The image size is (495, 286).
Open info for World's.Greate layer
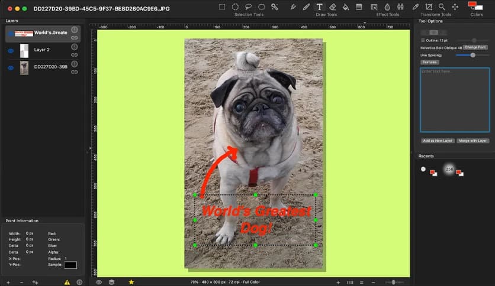point(75,30)
